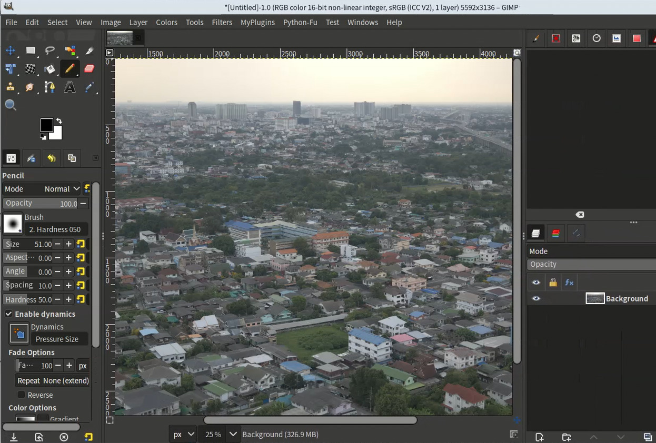Select the Bucket Fill tool

pos(49,68)
